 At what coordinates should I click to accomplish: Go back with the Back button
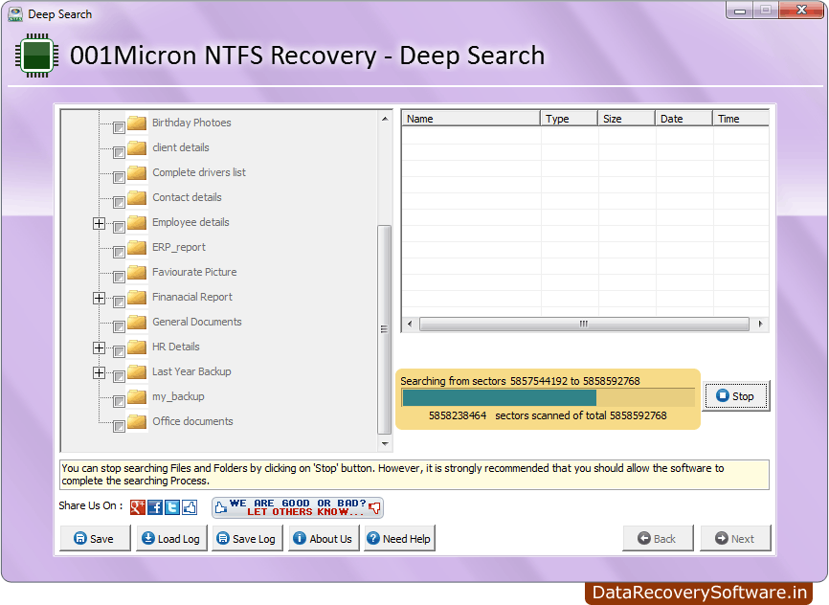point(658,538)
